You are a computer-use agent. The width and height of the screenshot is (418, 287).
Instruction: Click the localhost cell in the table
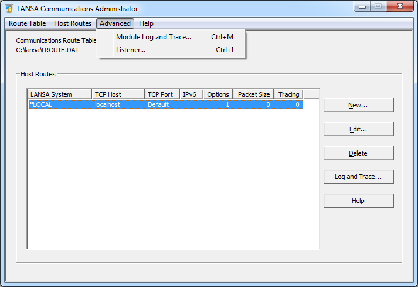[x=108, y=104]
